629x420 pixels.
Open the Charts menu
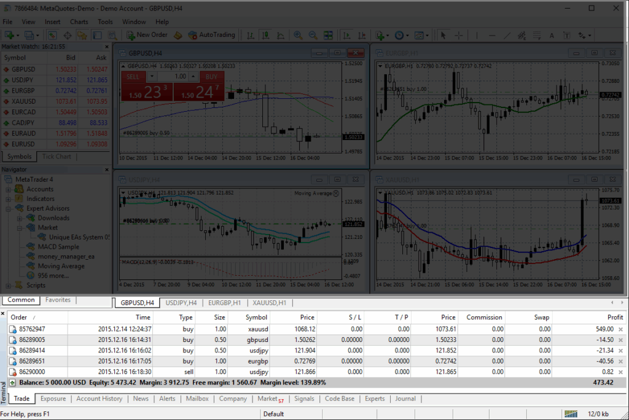click(79, 21)
